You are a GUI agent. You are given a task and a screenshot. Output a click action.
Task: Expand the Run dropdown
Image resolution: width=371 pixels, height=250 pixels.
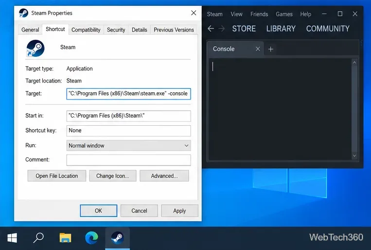[186, 146]
